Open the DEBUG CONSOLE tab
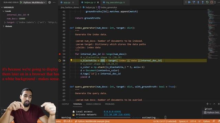220x123 pixels. click(93, 104)
